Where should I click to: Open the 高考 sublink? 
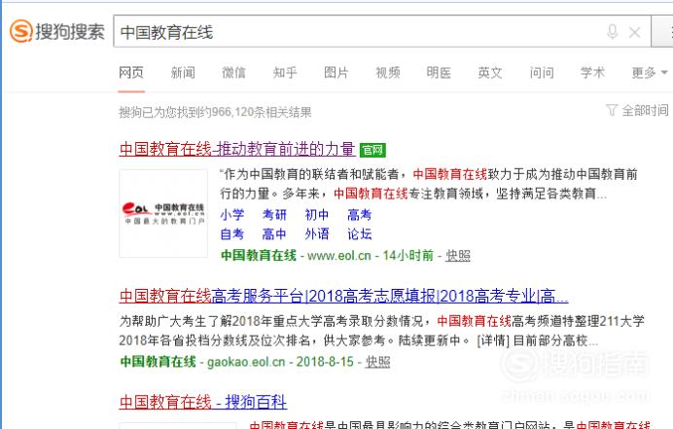(359, 214)
